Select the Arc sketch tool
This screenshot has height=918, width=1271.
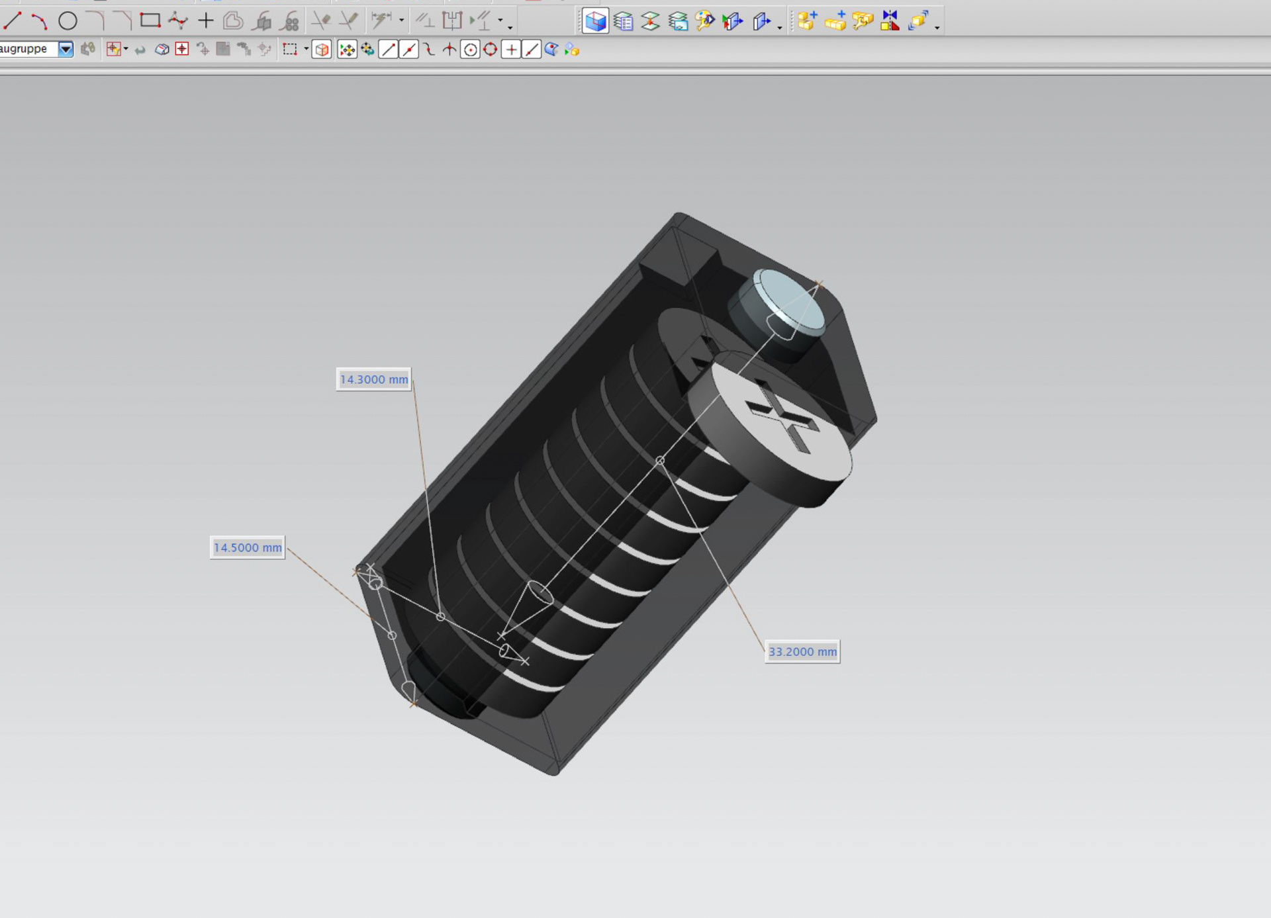click(x=40, y=21)
